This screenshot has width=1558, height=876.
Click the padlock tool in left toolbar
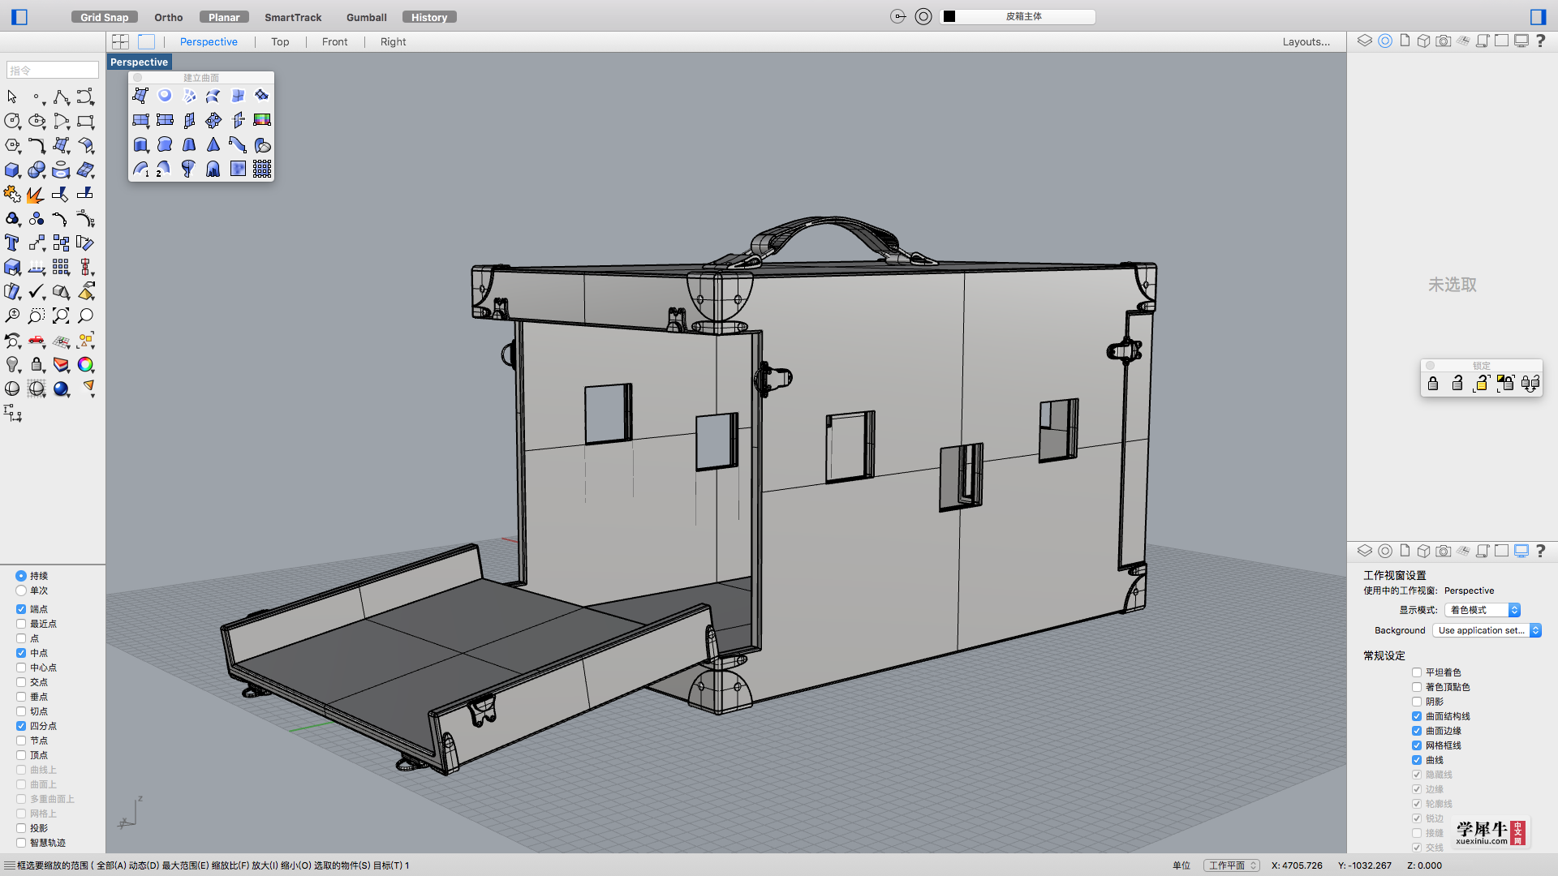[x=37, y=365]
